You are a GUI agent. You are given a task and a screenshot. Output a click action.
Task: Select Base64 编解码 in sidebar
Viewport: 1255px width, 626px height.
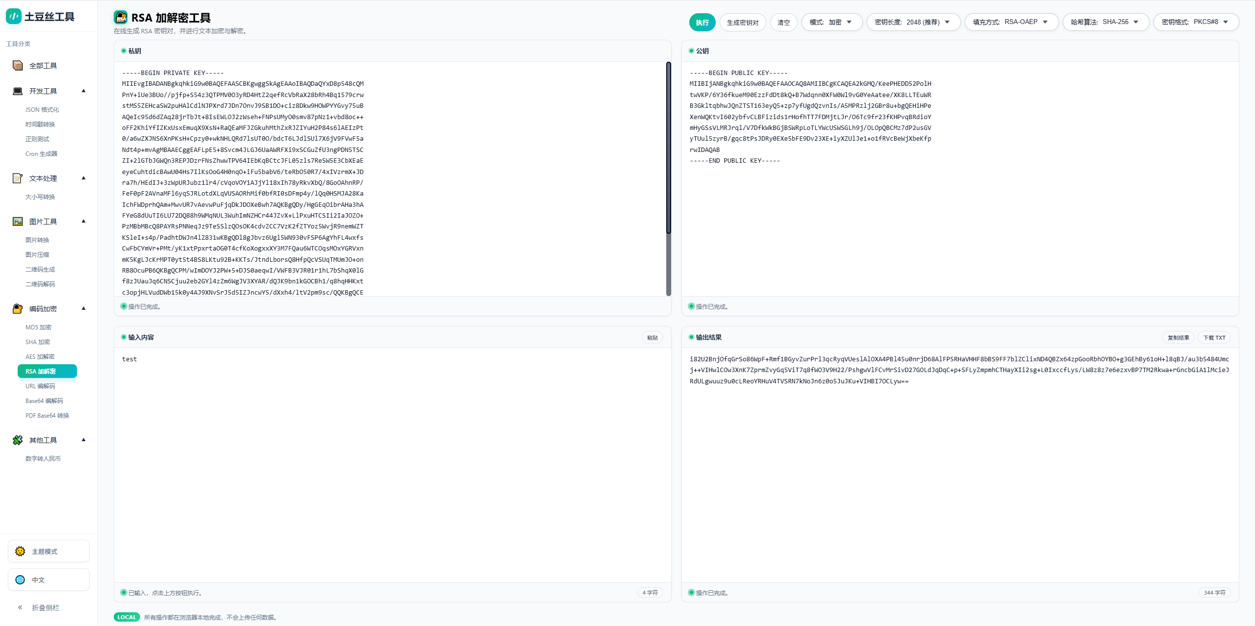(44, 401)
